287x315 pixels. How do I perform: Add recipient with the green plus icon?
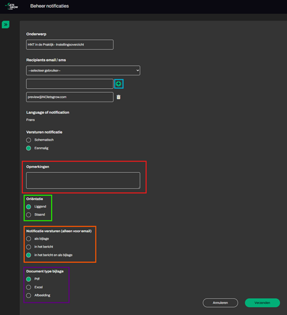(119, 84)
